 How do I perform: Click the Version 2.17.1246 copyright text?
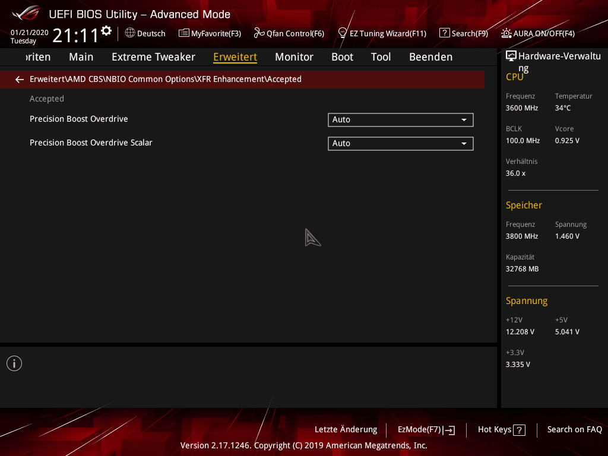pos(303,445)
